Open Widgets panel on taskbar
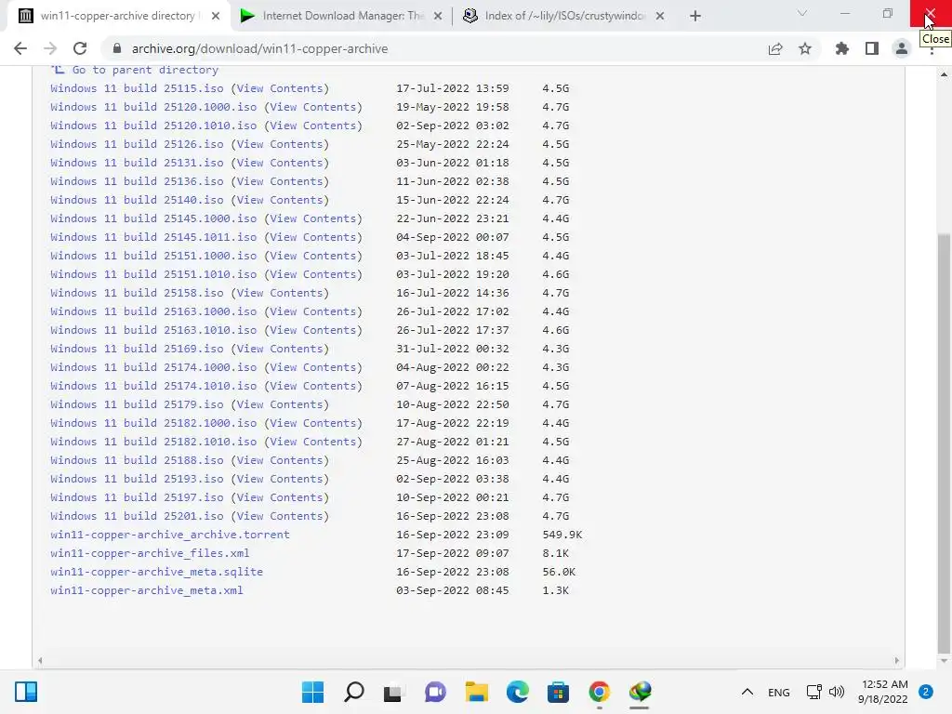The image size is (952, 714). point(26,692)
